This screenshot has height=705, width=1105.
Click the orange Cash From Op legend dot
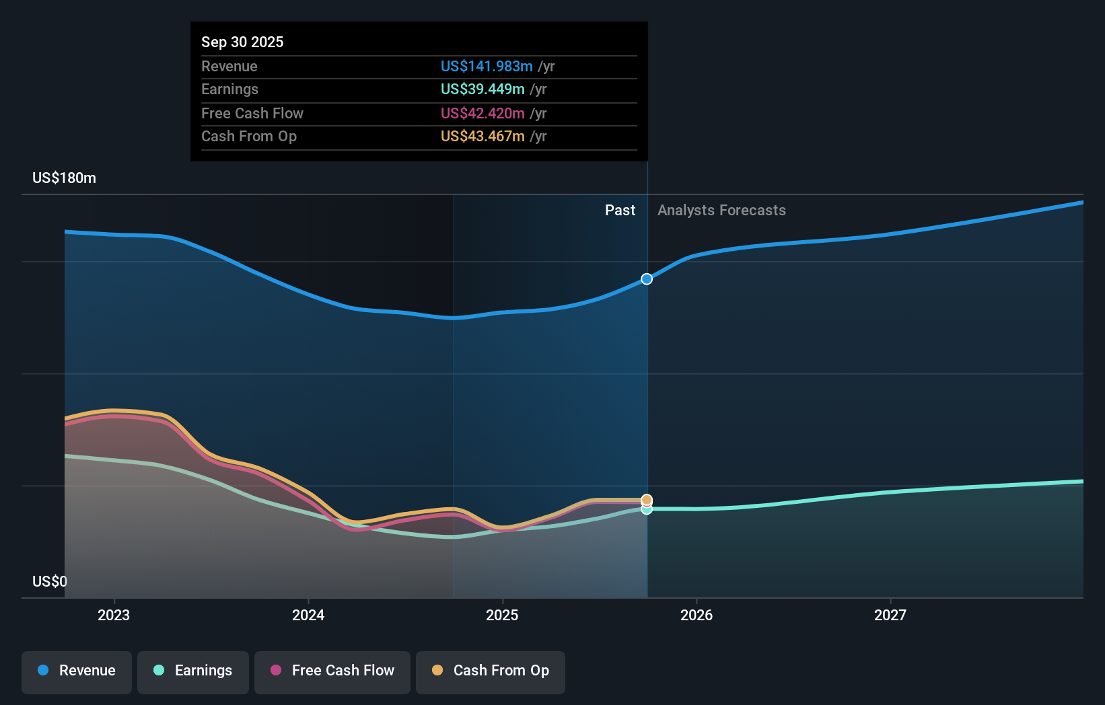(437, 671)
